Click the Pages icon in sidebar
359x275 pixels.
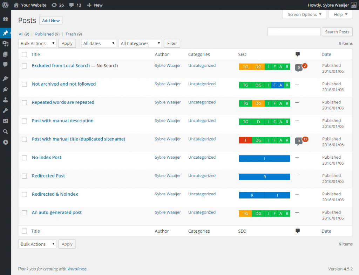(x=5, y=54)
